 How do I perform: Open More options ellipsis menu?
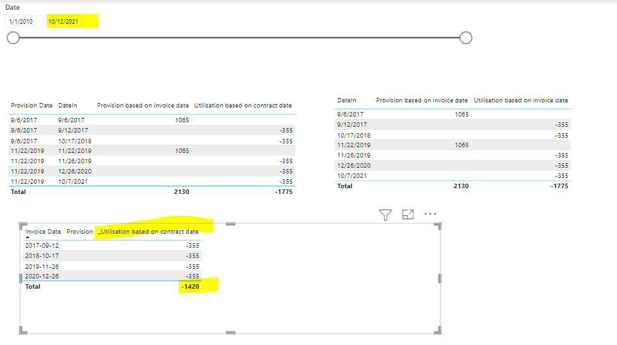430,214
